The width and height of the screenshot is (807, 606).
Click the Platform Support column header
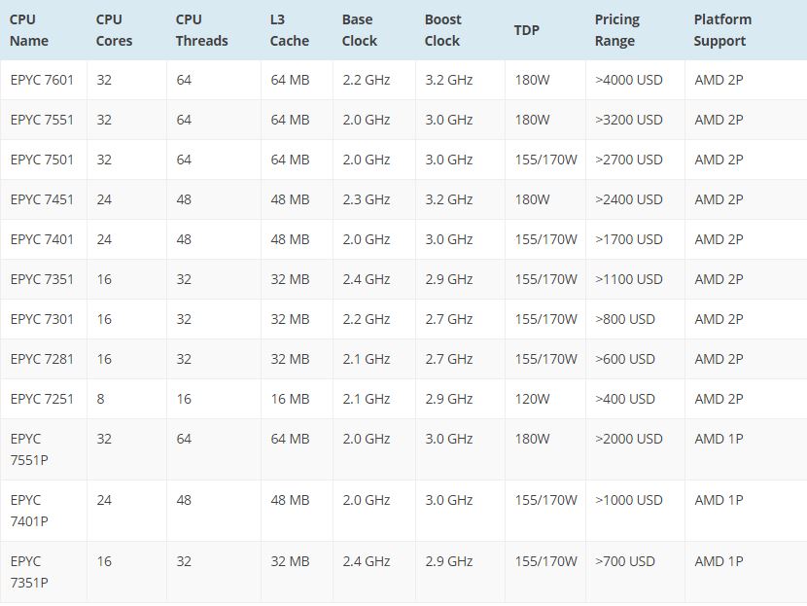(722, 30)
